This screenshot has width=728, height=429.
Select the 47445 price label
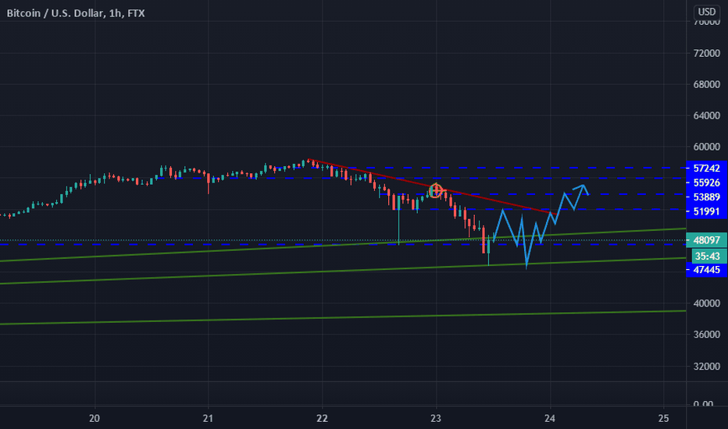pyautogui.click(x=706, y=270)
